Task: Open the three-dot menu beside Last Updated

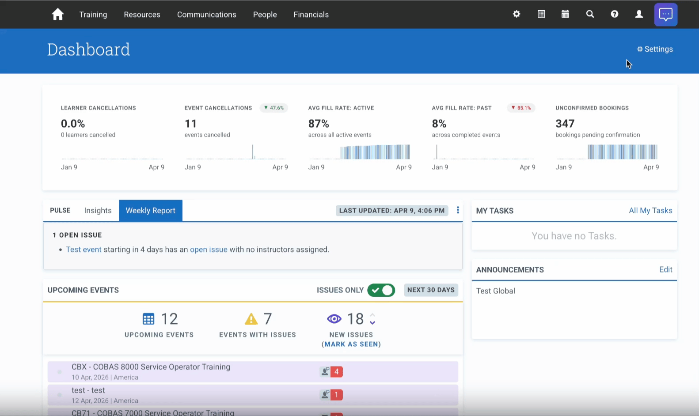Action: pos(458,210)
